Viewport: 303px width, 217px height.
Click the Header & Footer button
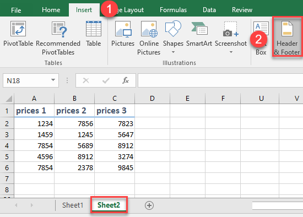[287, 37]
